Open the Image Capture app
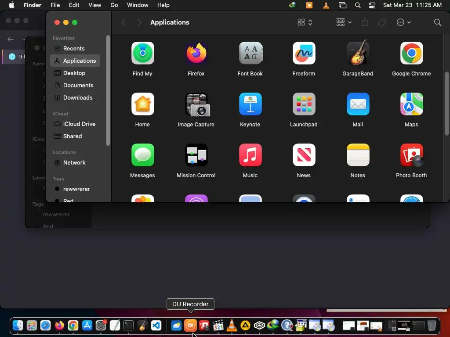 pyautogui.click(x=196, y=104)
